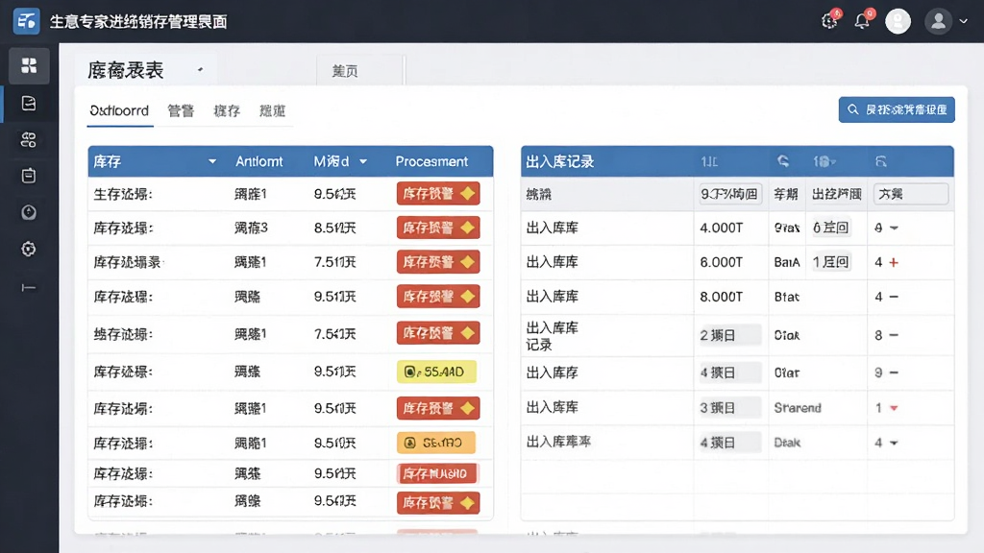Screen dimensions: 984x553
Task: Click the red warning badge in the 8.5 row
Action: [x=438, y=228]
